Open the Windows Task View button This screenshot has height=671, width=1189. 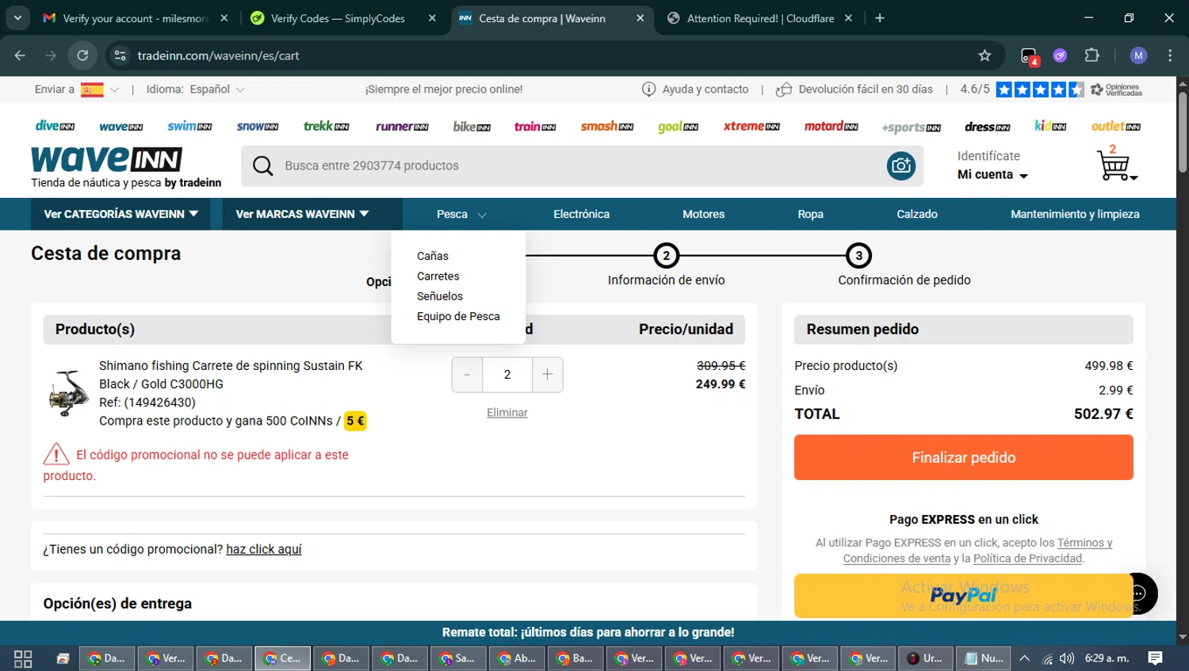[23, 658]
